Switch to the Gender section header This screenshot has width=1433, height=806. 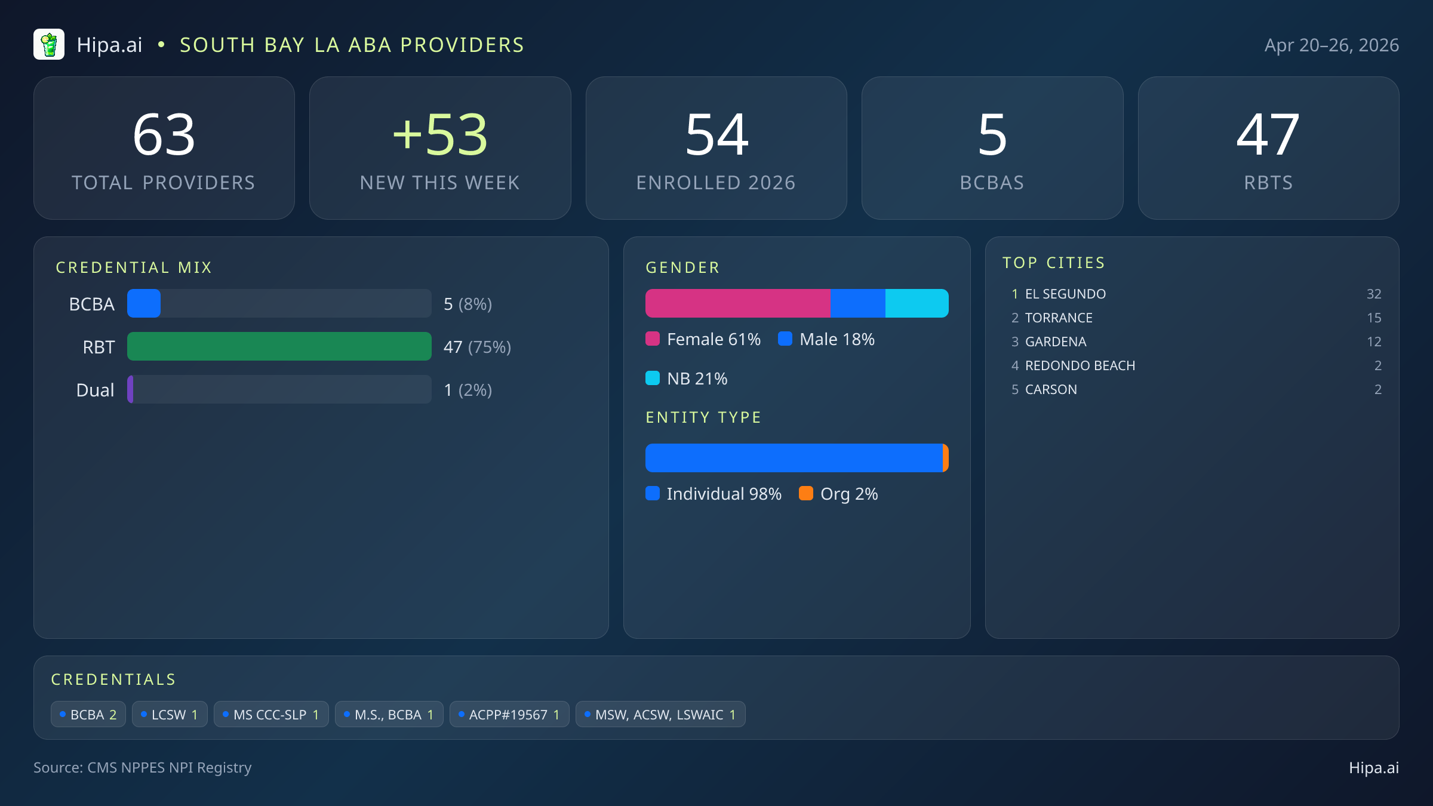(x=682, y=267)
